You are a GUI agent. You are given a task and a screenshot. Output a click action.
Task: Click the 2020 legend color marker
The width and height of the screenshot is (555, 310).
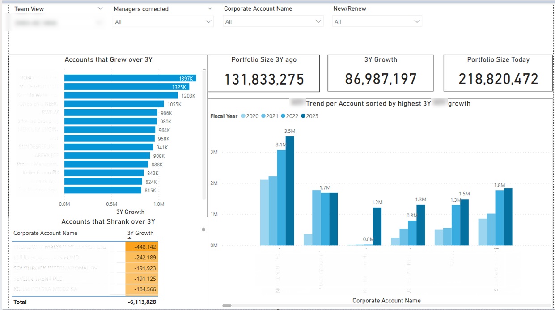click(x=243, y=116)
